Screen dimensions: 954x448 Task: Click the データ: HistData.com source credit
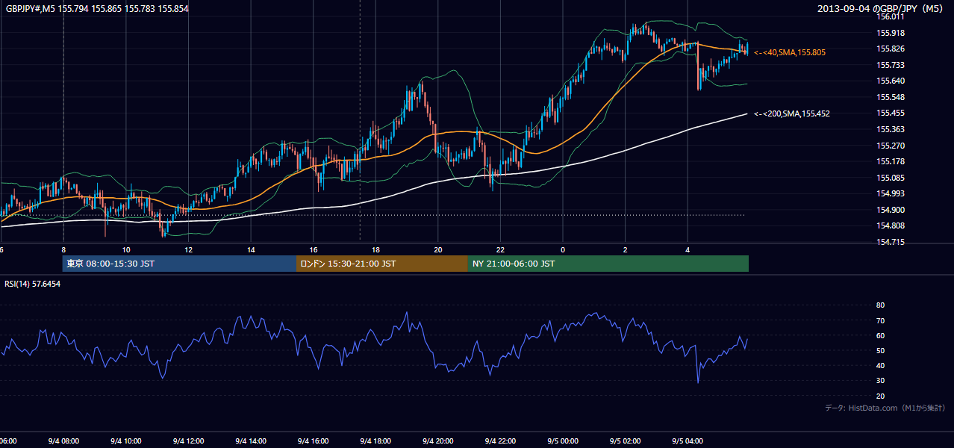click(x=885, y=408)
